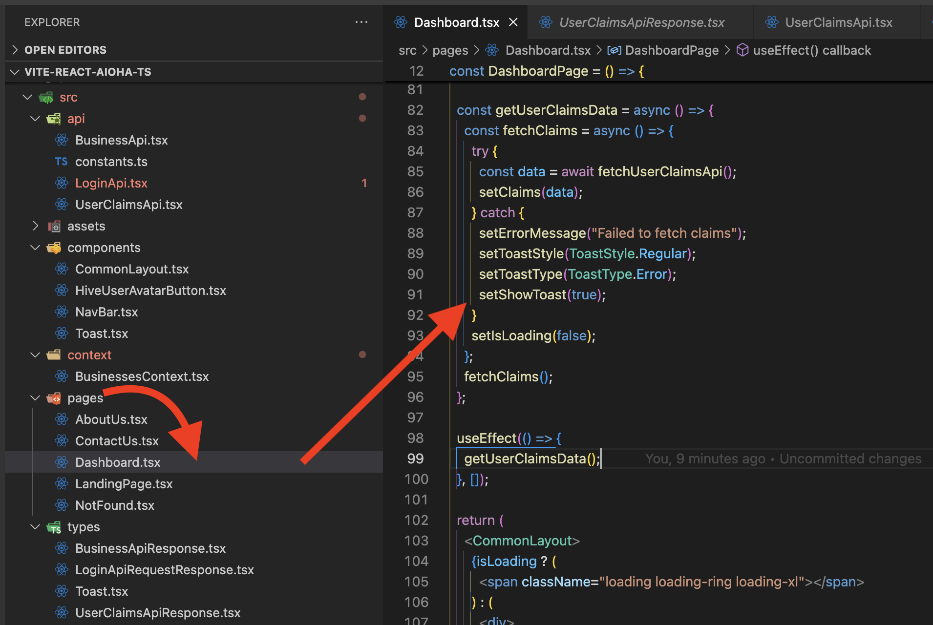Click the React icon in the UserClaimsApi.tsx tab
The height and width of the screenshot is (625, 933).
pos(772,22)
